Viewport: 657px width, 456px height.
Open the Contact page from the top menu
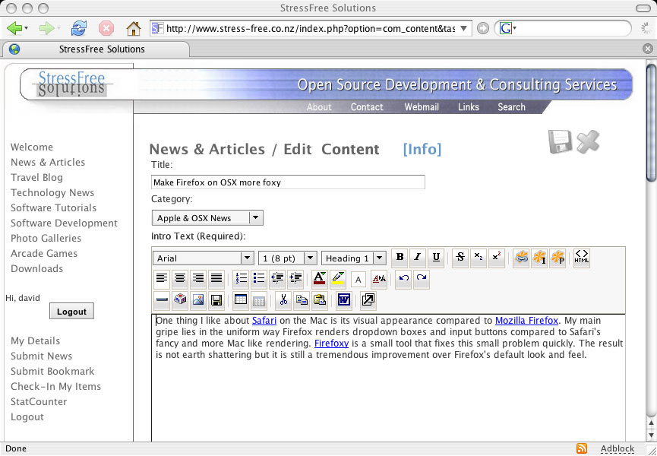point(367,107)
